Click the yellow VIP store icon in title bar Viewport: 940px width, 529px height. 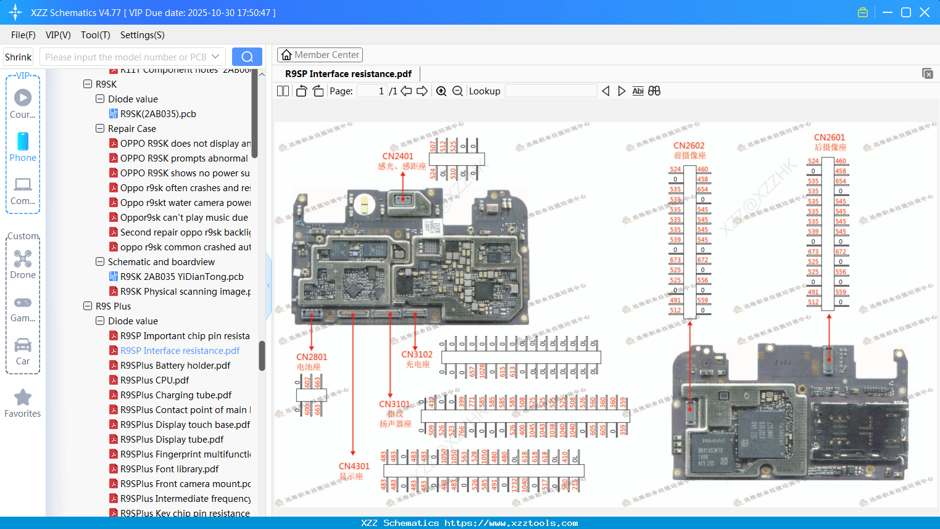(863, 12)
